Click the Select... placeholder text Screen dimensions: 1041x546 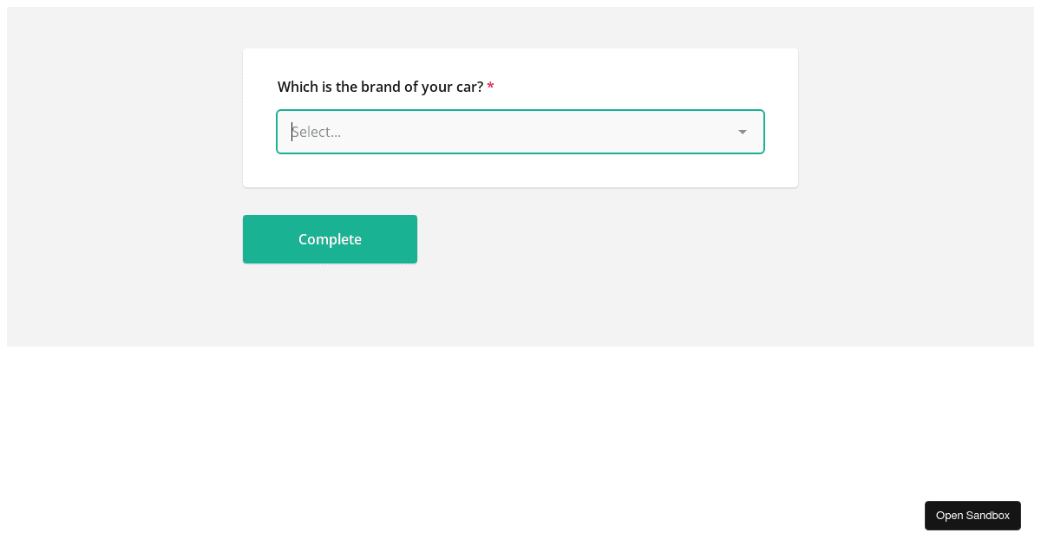tap(317, 132)
